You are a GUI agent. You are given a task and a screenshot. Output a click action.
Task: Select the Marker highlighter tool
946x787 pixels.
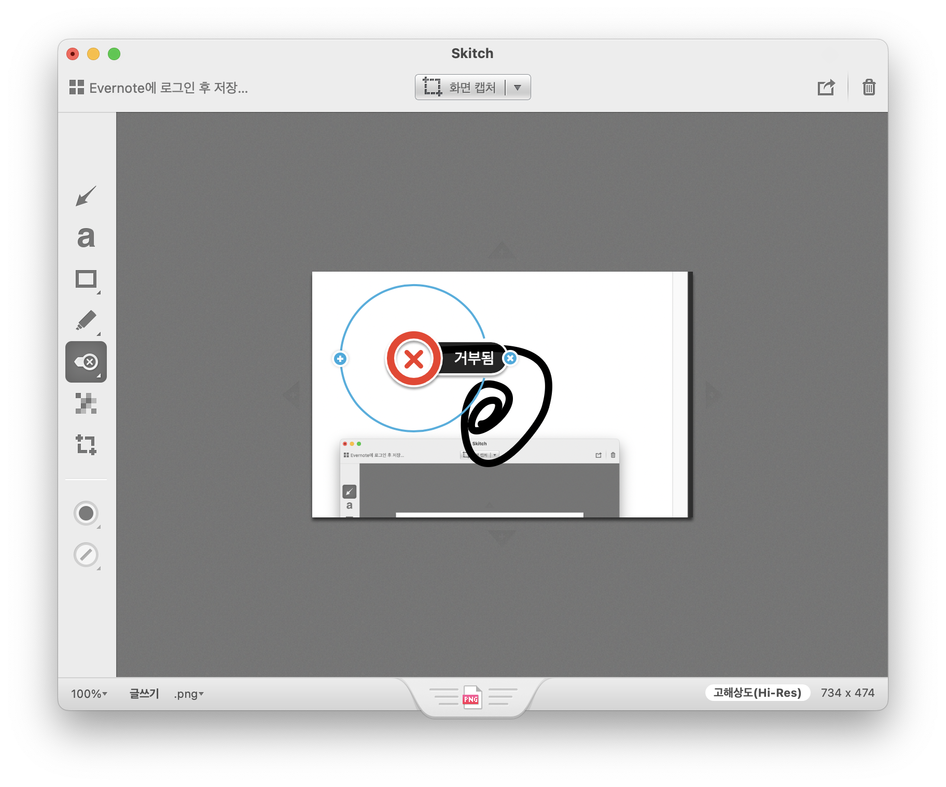(86, 321)
